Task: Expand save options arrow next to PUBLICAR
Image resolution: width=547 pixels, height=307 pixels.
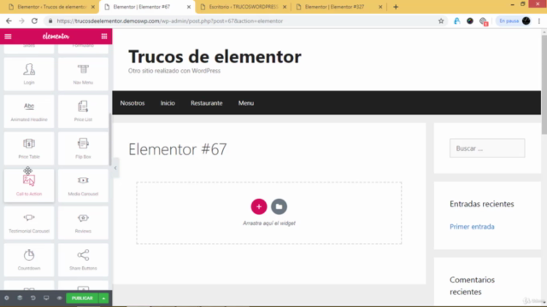Action: 103,298
